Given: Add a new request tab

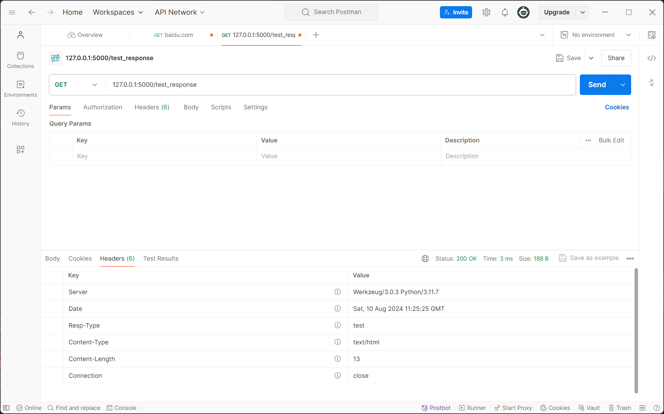Looking at the screenshot, I should tap(316, 35).
